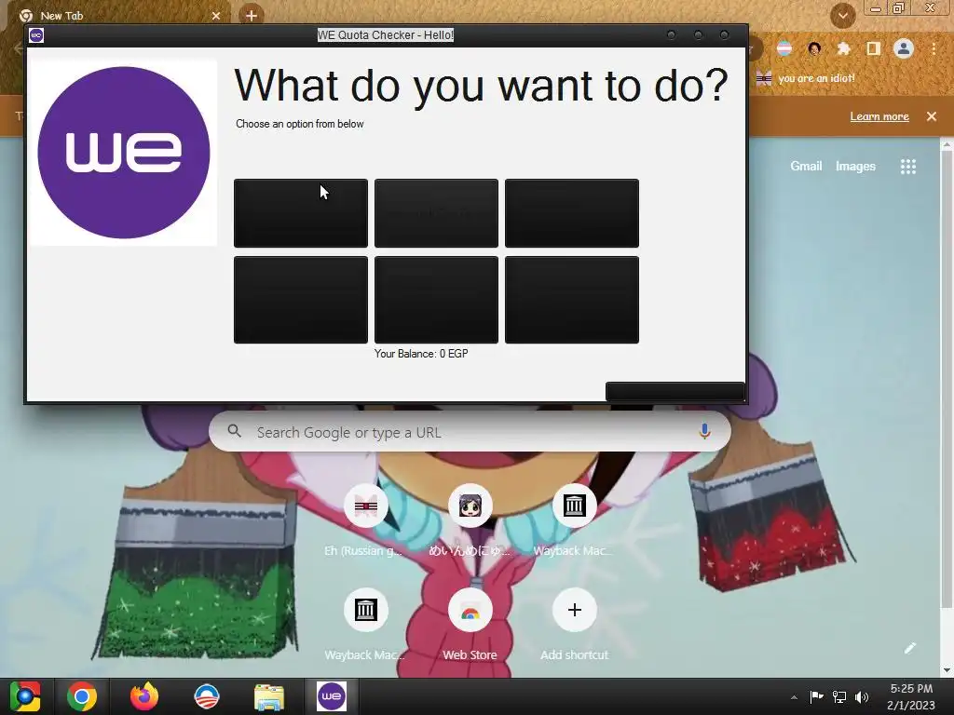
Task: Click the black option button under the mouse cursor
Action: (301, 213)
